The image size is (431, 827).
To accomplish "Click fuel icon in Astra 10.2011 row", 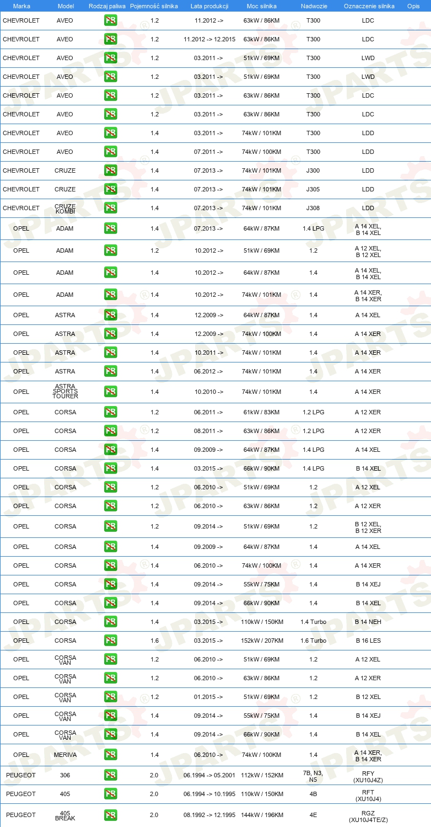I will 110,353.
